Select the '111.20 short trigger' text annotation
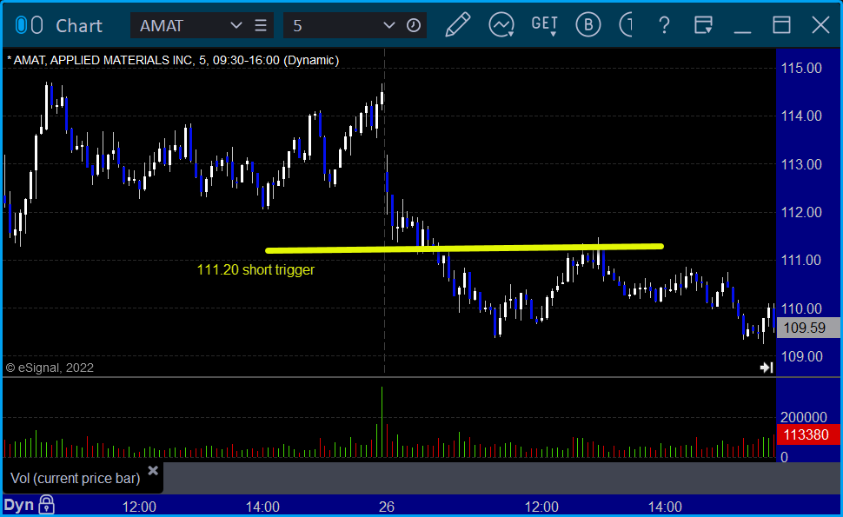 point(256,269)
